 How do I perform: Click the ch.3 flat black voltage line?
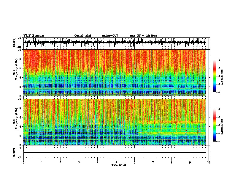[x=114, y=152]
